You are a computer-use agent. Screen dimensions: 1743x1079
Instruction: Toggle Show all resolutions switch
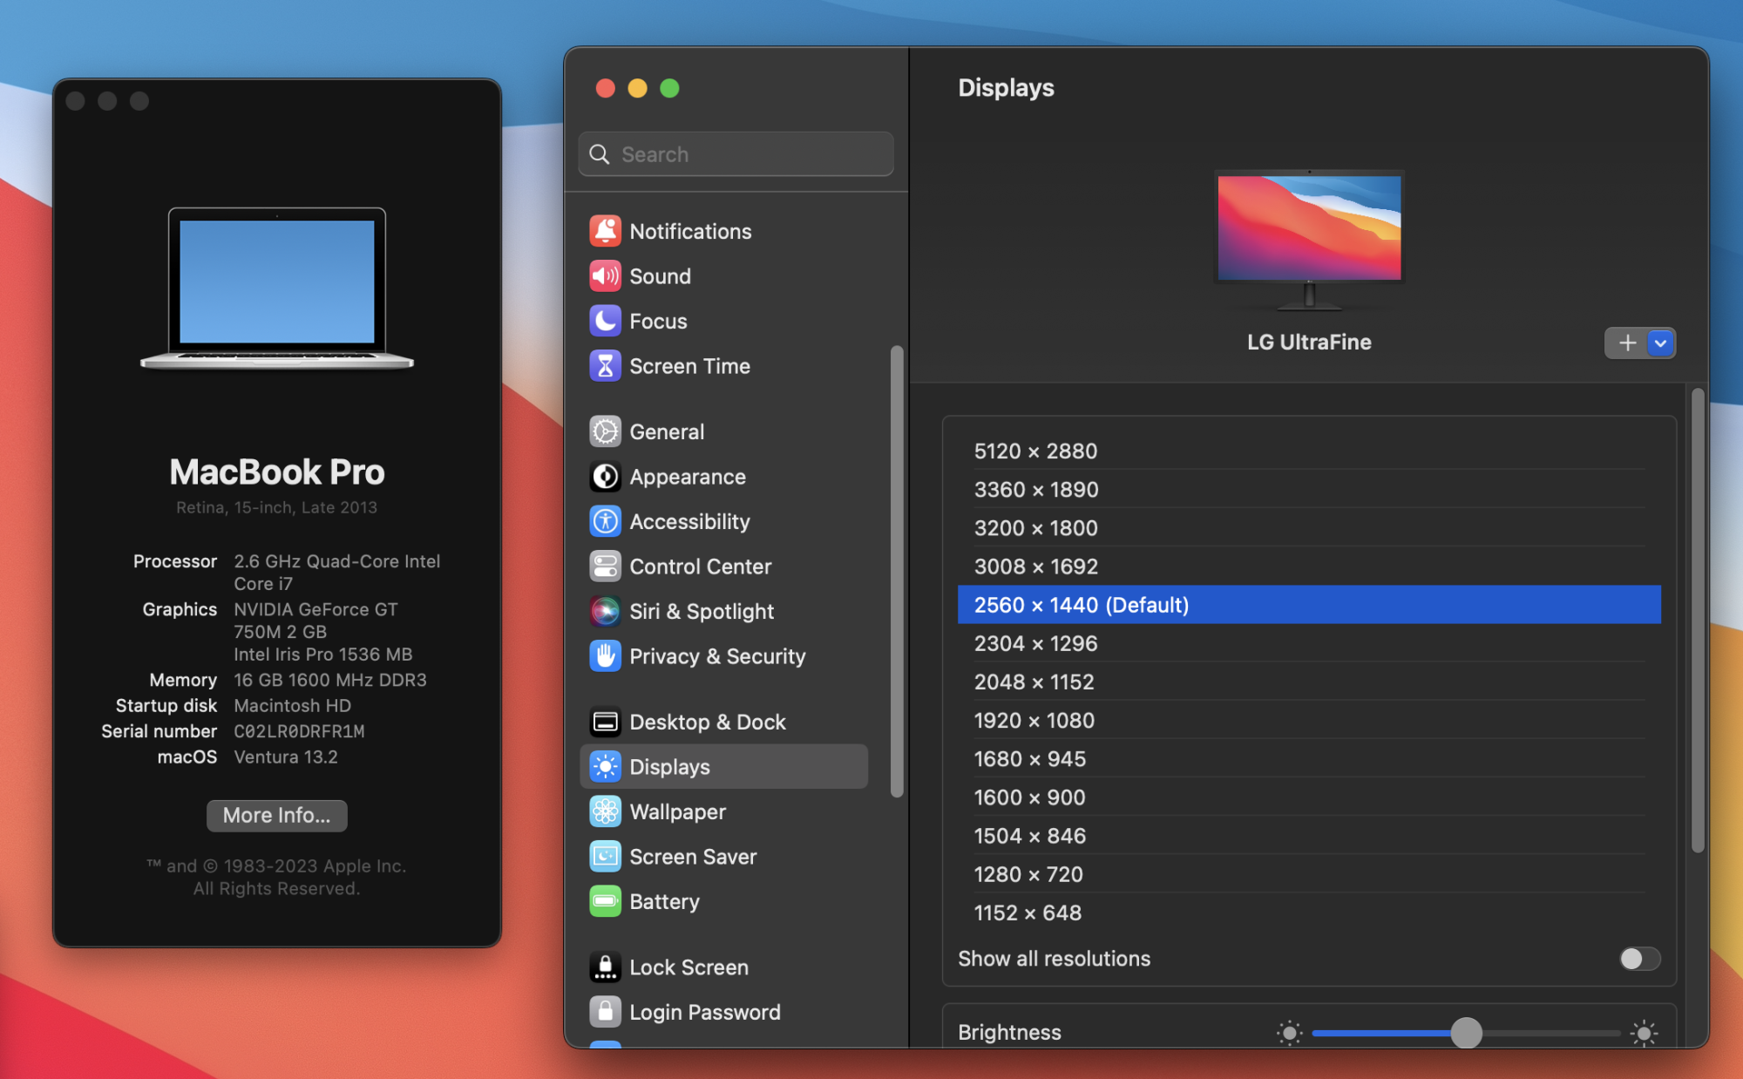point(1639,959)
